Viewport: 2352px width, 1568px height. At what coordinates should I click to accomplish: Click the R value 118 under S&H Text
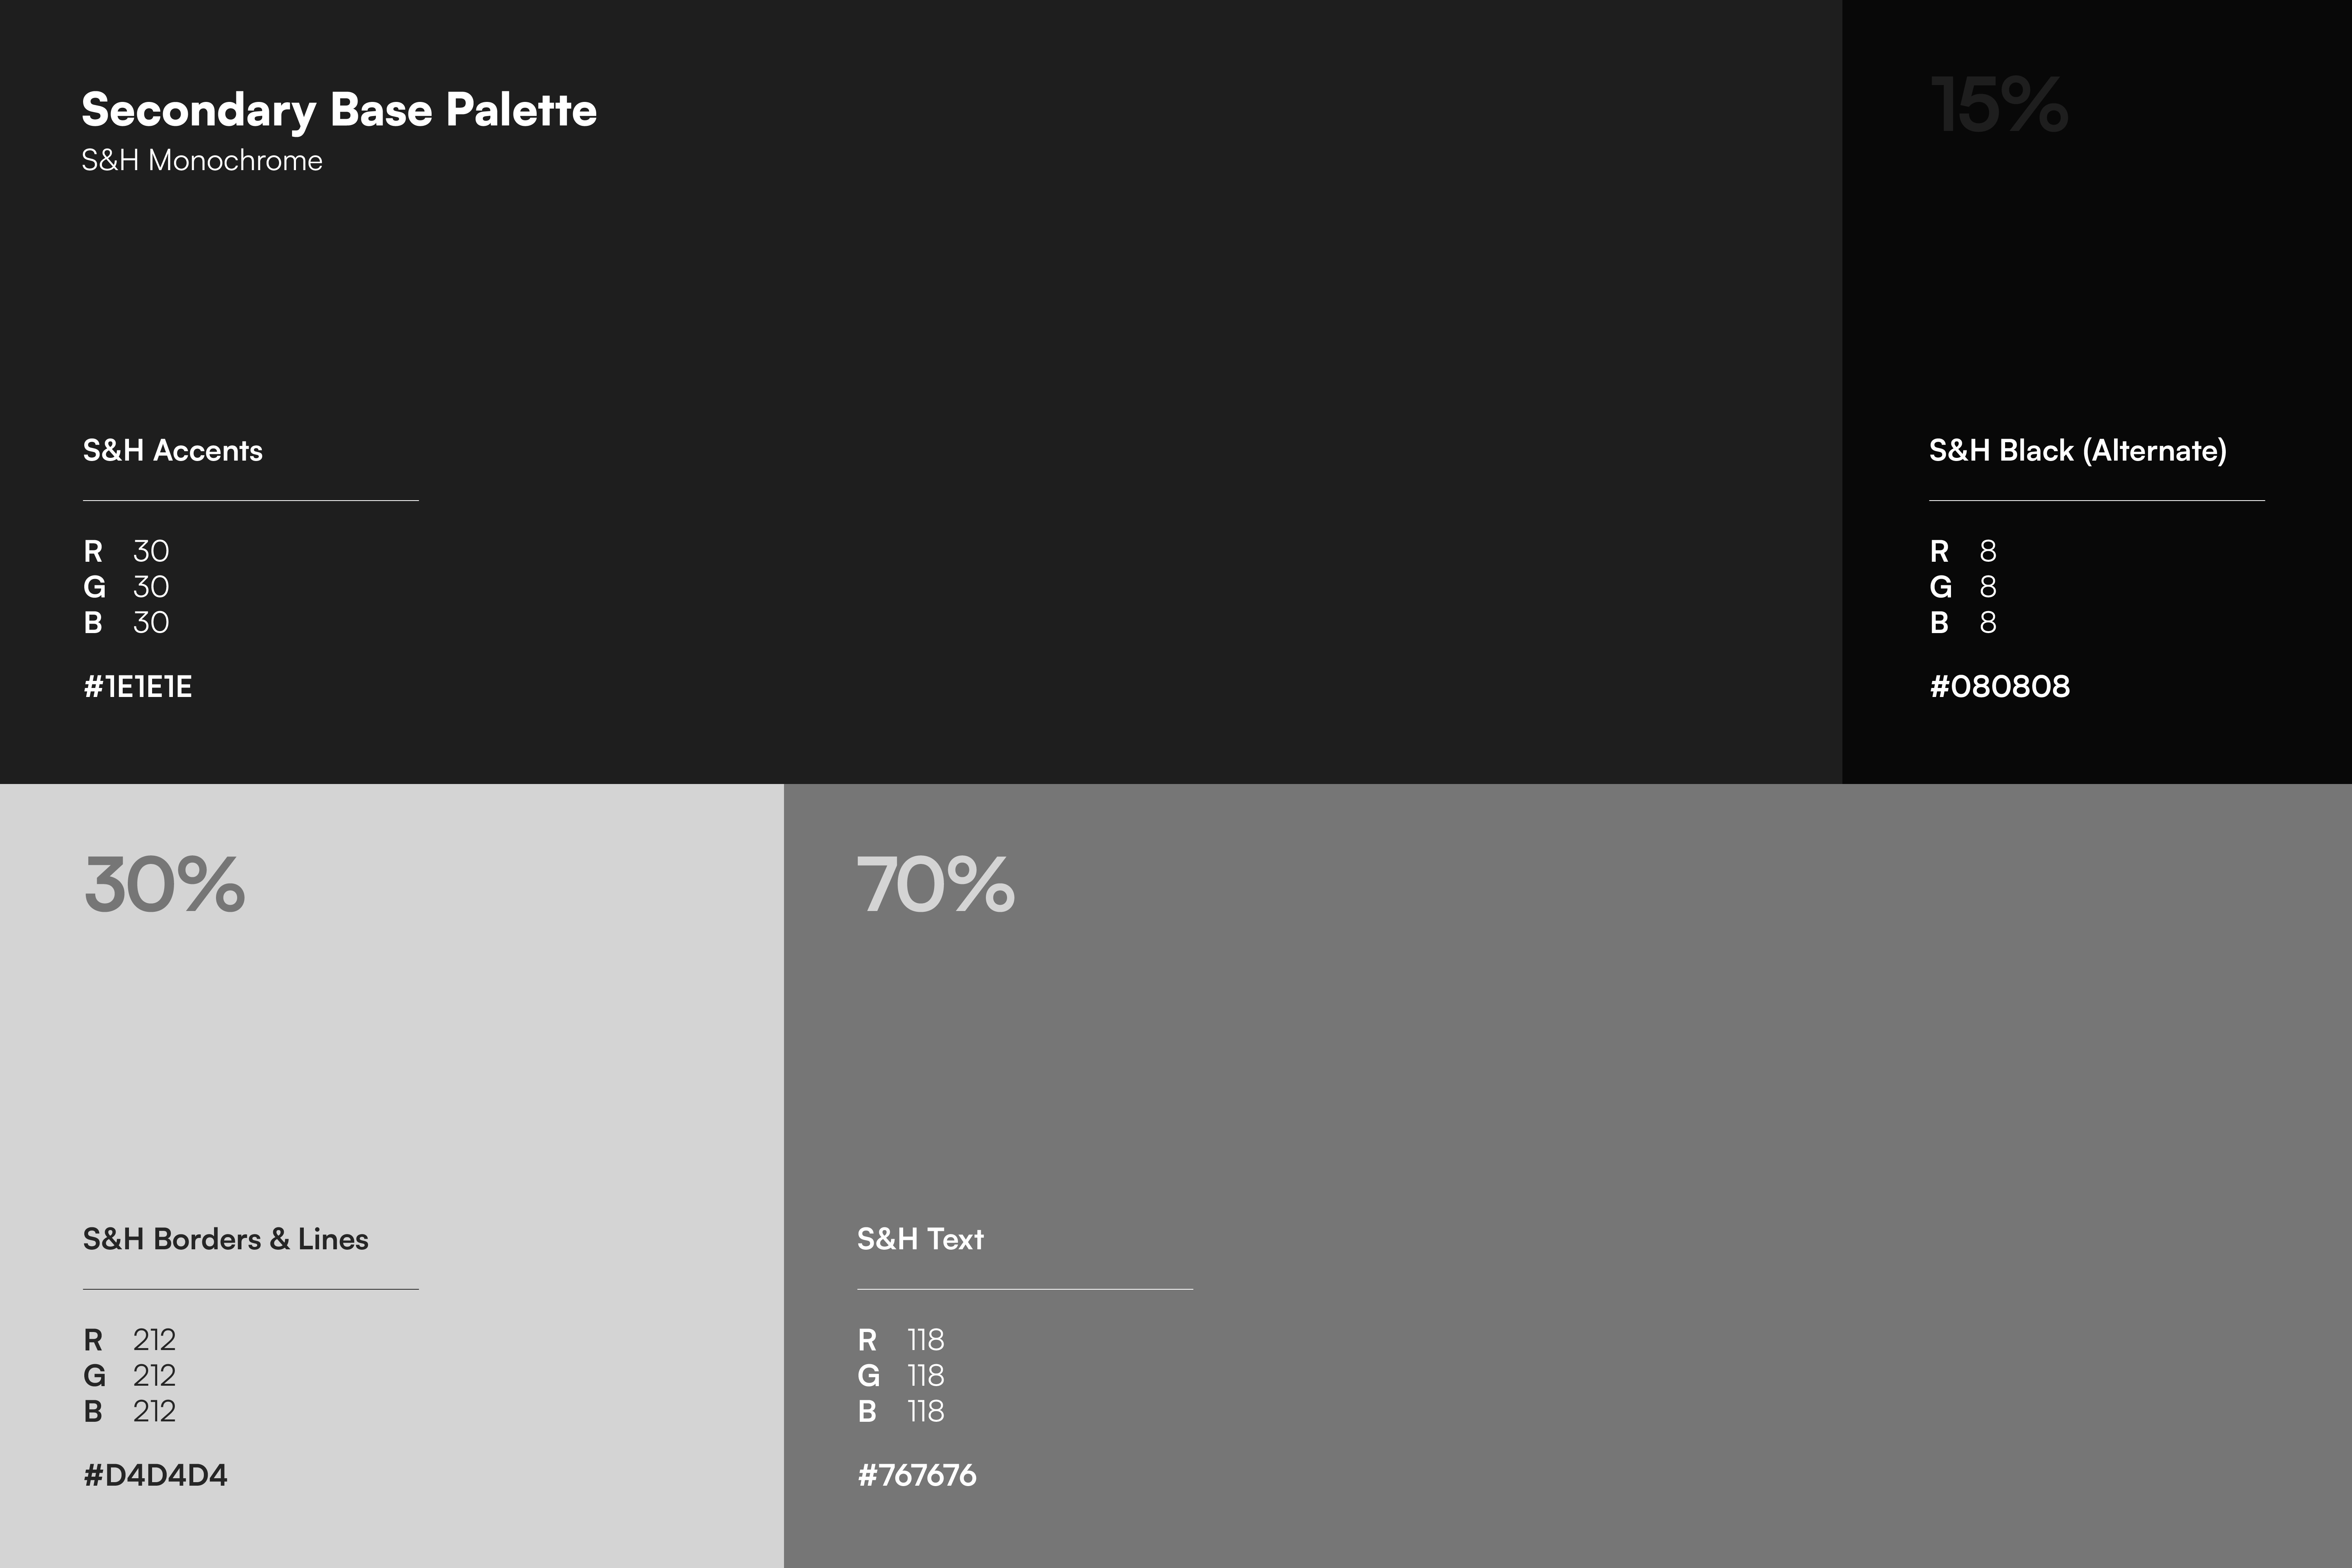tap(926, 1340)
